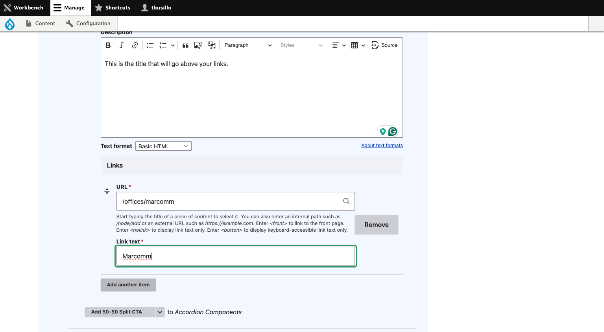Insert a block quote

click(185, 45)
